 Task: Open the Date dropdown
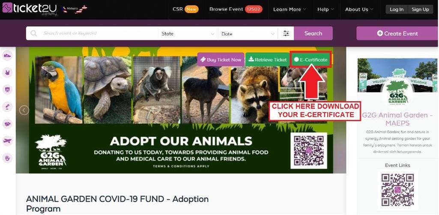click(248, 33)
